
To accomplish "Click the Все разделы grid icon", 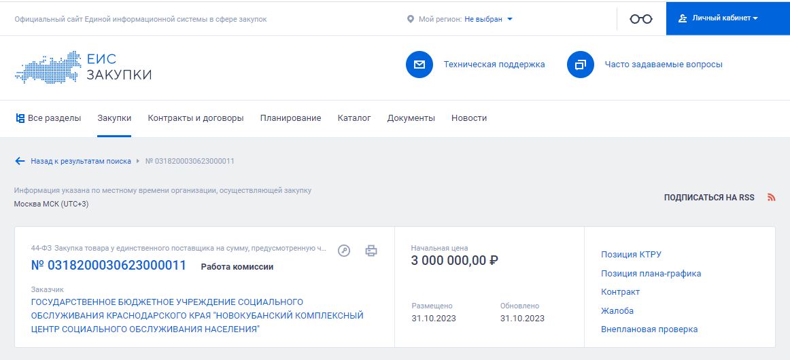I will pos(20,118).
